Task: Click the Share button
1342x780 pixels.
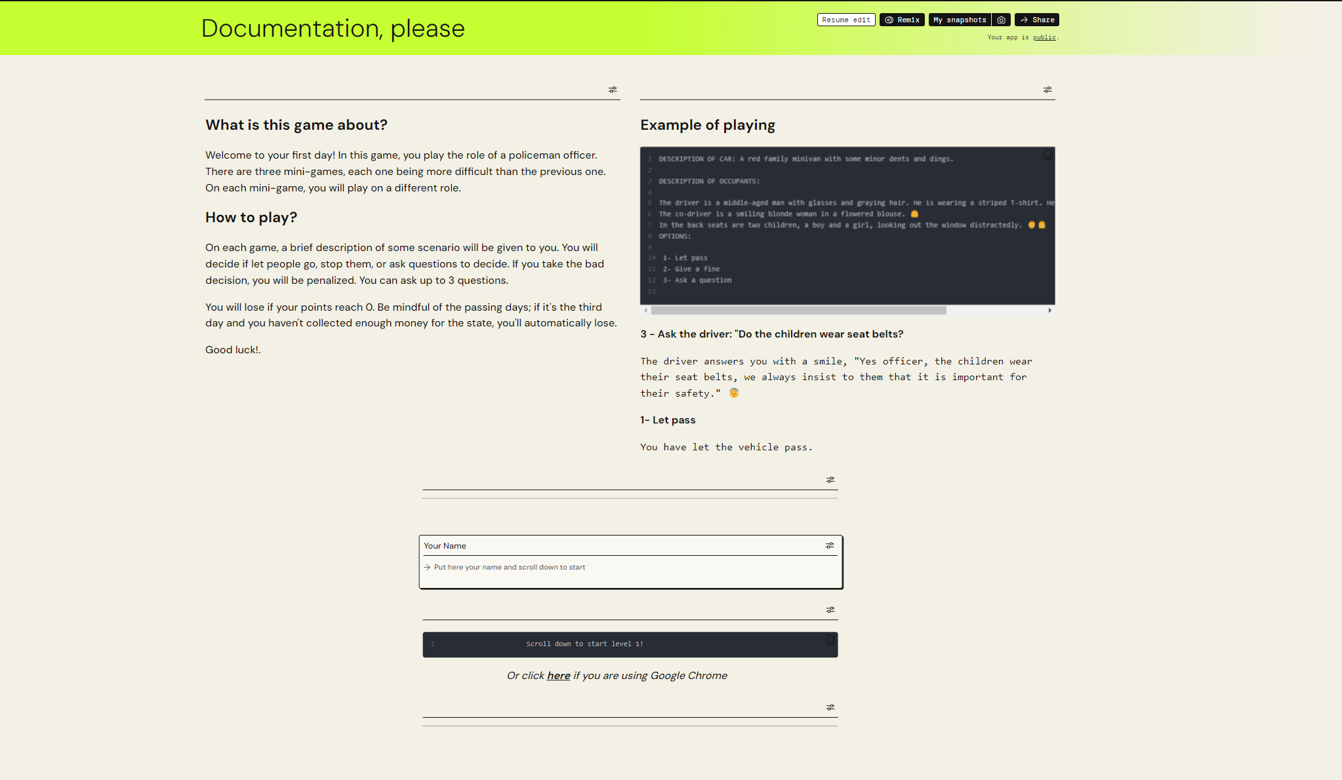Action: [1037, 19]
